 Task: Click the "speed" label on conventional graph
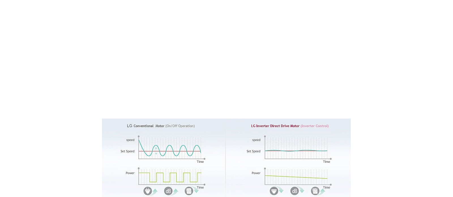point(130,140)
